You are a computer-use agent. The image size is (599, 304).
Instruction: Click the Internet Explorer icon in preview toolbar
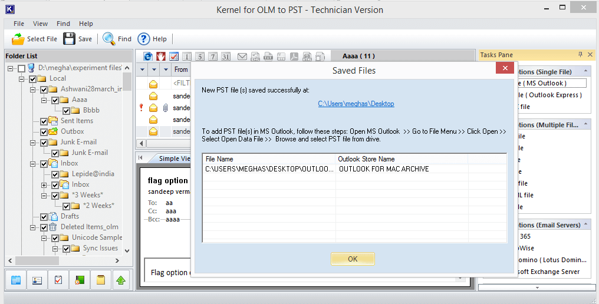pos(148,57)
